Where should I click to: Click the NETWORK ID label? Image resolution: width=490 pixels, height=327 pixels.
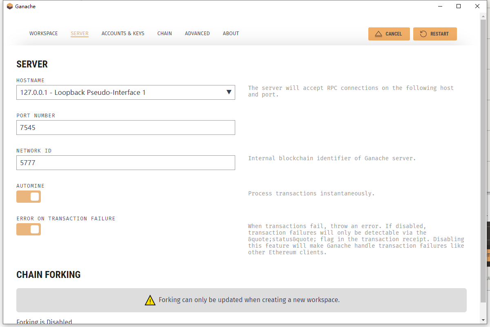34,151
